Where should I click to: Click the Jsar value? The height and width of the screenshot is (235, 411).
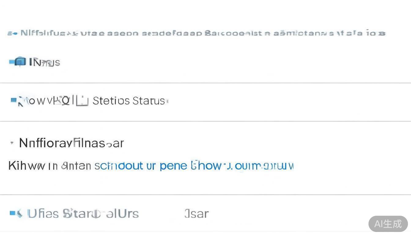click(197, 213)
